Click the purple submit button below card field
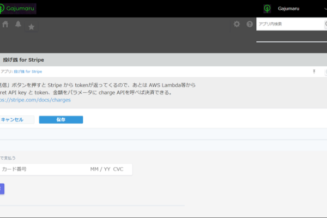Screen dimensions: 327x218 click(x=1, y=189)
